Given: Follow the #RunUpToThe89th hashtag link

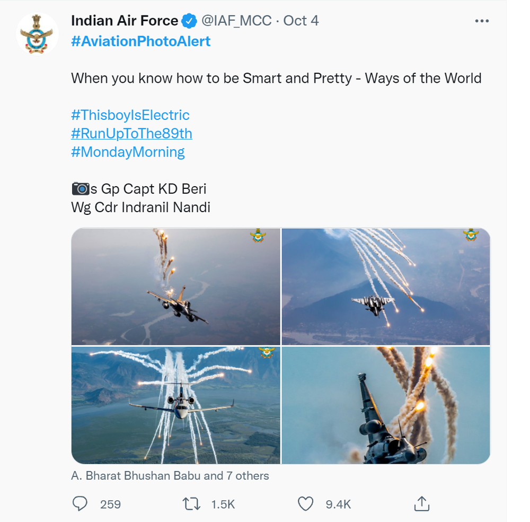Looking at the screenshot, I should click(131, 134).
